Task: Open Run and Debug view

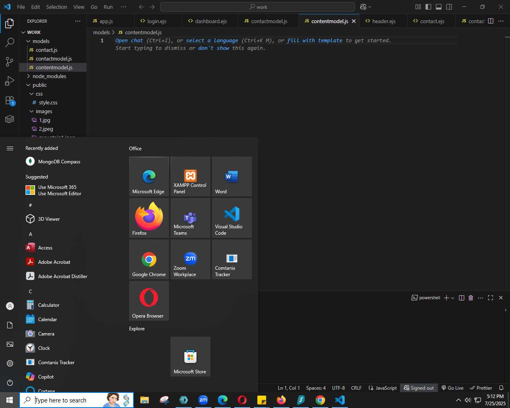Action: tap(10, 81)
